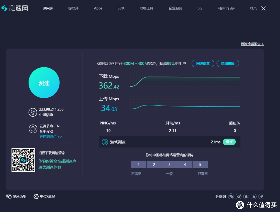Click the 网速课堂 button

[203, 63]
